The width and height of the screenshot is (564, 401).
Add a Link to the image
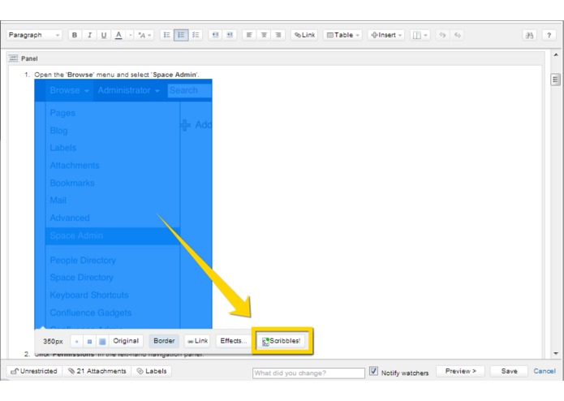point(197,341)
